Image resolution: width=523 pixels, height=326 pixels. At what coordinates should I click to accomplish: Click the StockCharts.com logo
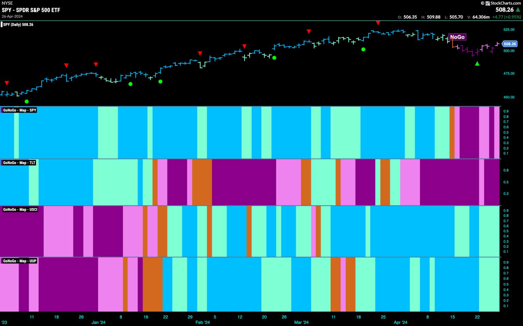coord(503,3)
